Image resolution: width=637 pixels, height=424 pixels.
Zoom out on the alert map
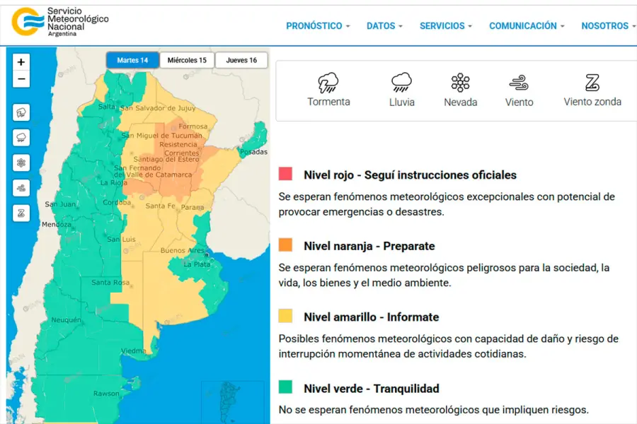point(21,79)
